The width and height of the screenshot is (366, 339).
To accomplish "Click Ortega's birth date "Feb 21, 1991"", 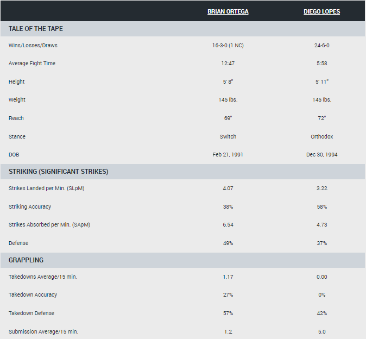I will pos(228,155).
